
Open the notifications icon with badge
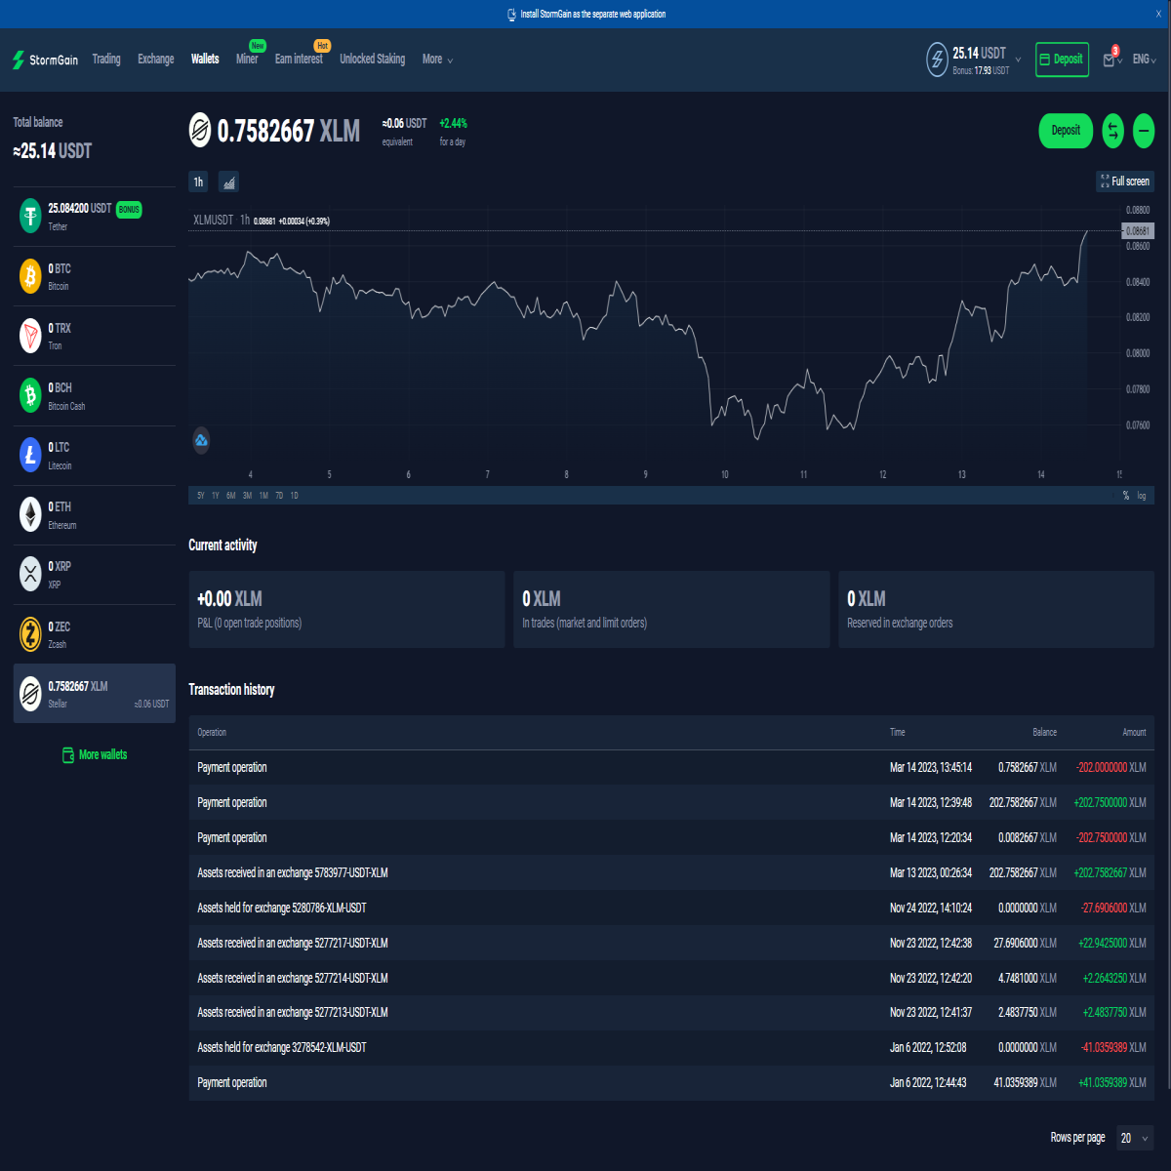point(1110,59)
